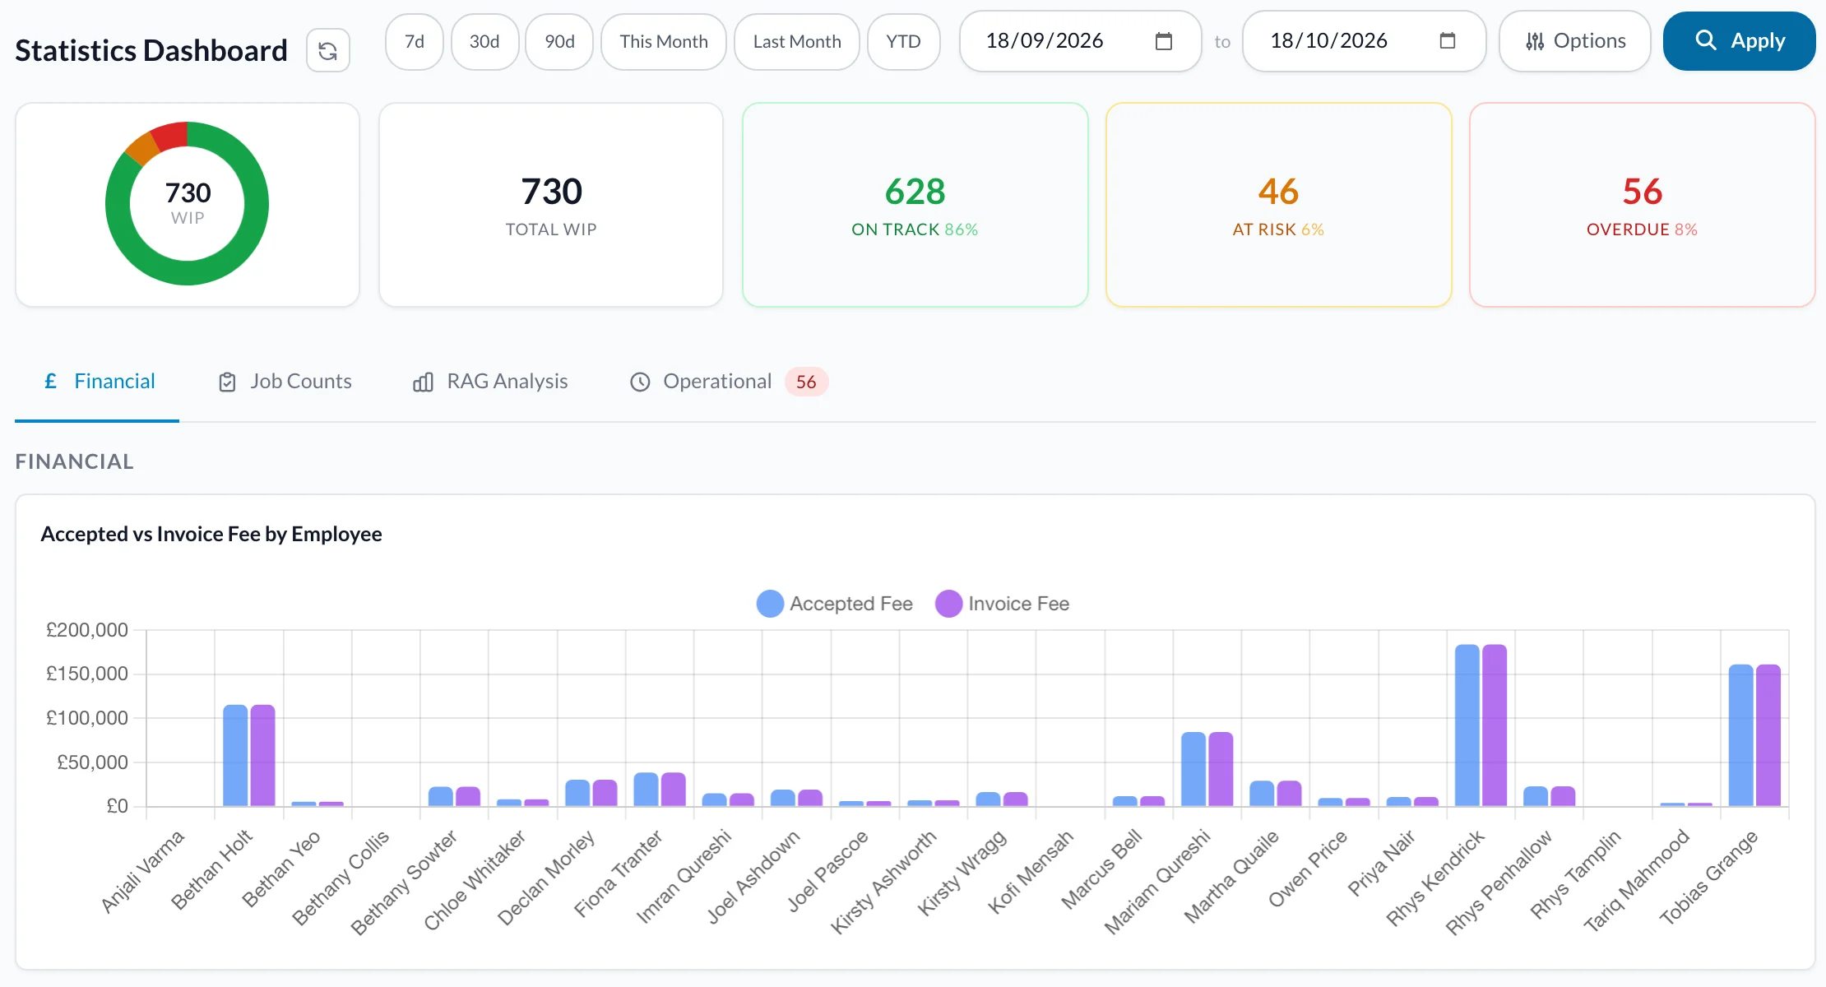Choose the Last Month preset
Image resolution: width=1826 pixels, height=987 pixels.
(797, 42)
